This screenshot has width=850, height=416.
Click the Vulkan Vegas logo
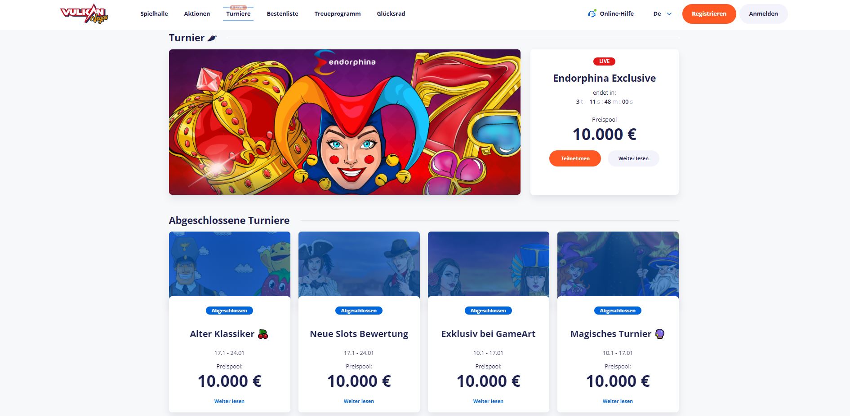click(85, 13)
